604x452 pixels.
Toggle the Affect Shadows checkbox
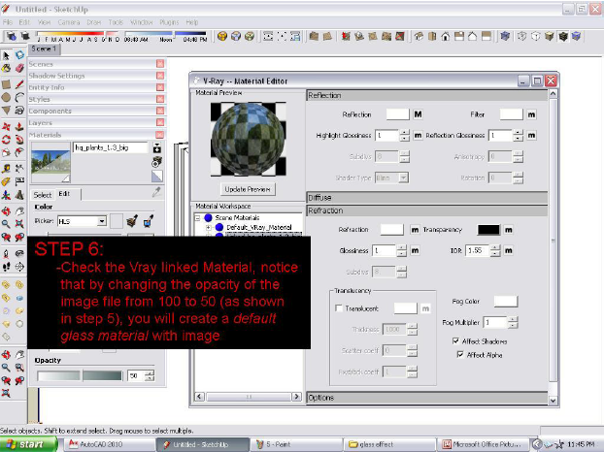click(x=456, y=340)
